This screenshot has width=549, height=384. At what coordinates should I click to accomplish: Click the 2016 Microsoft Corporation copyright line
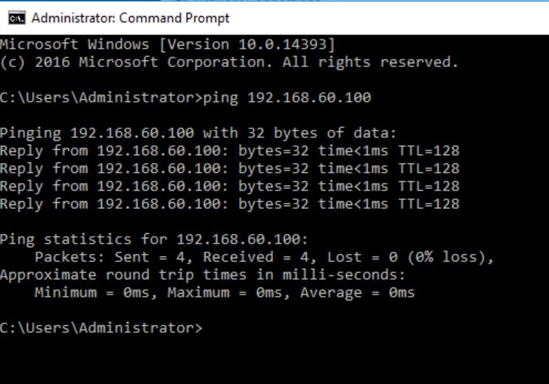229,62
